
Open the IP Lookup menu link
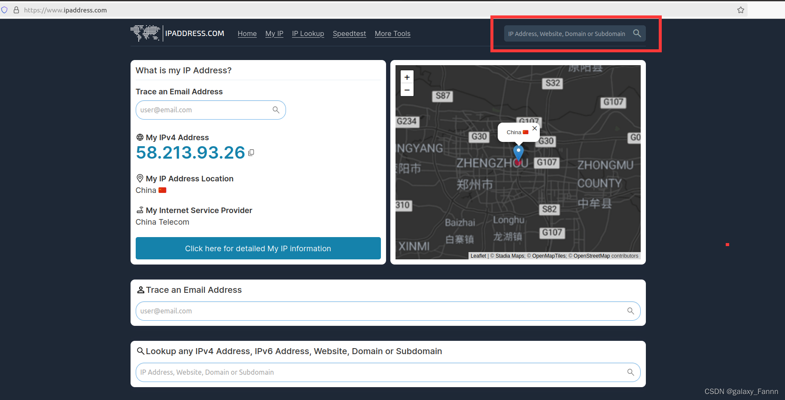tap(308, 33)
